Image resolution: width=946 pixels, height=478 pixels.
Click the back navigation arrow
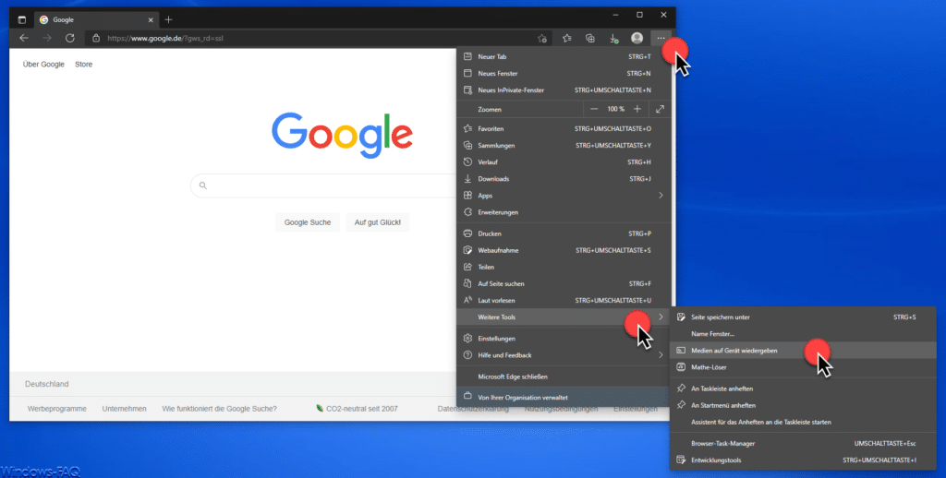tap(24, 38)
